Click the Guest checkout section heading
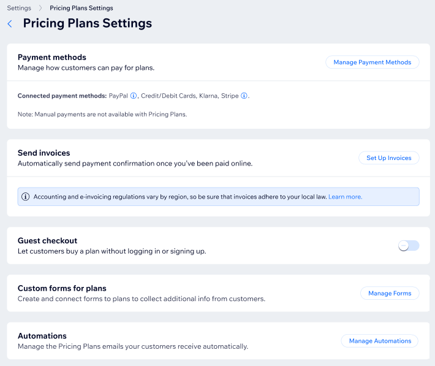 point(47,241)
